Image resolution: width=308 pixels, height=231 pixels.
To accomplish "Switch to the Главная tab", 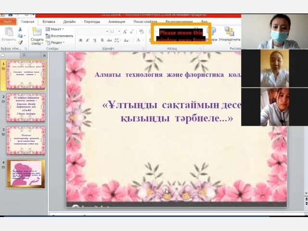I will 28,22.
